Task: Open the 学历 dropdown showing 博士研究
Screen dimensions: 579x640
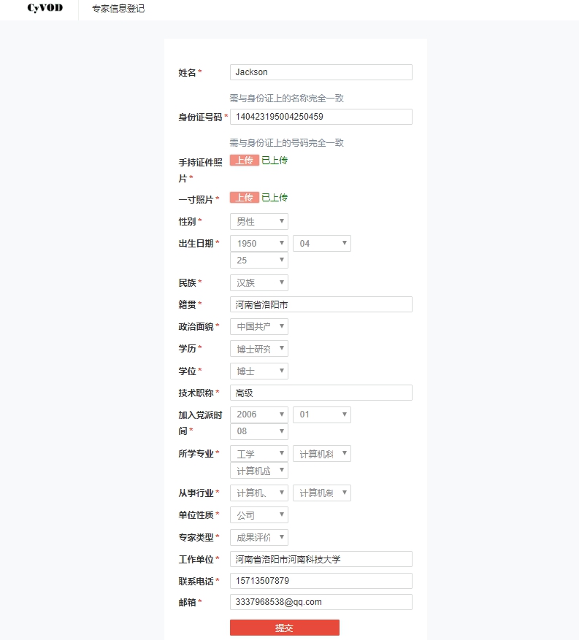Action: [x=259, y=349]
